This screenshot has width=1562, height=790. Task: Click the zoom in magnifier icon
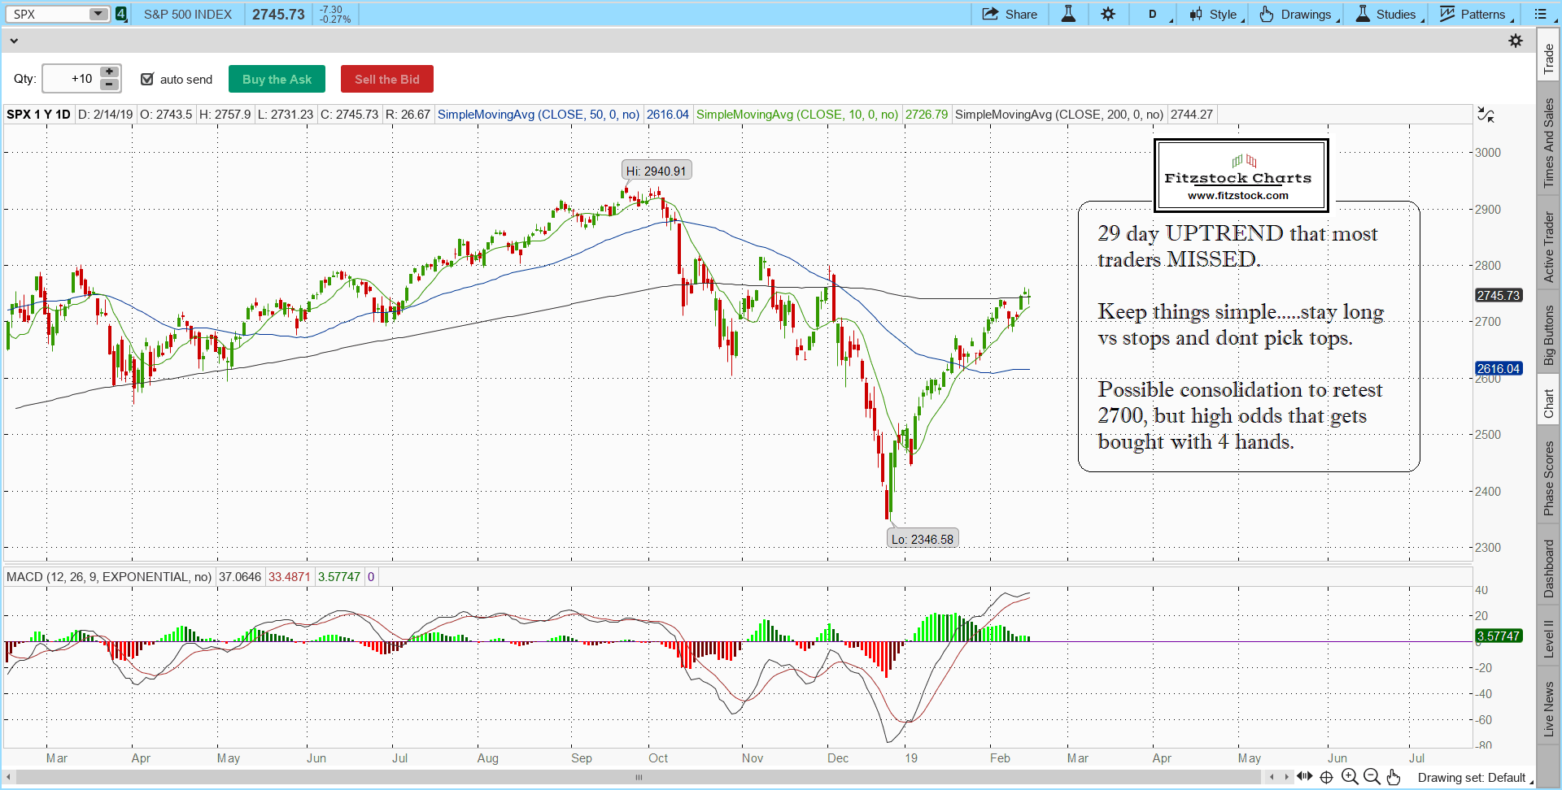(x=1350, y=777)
